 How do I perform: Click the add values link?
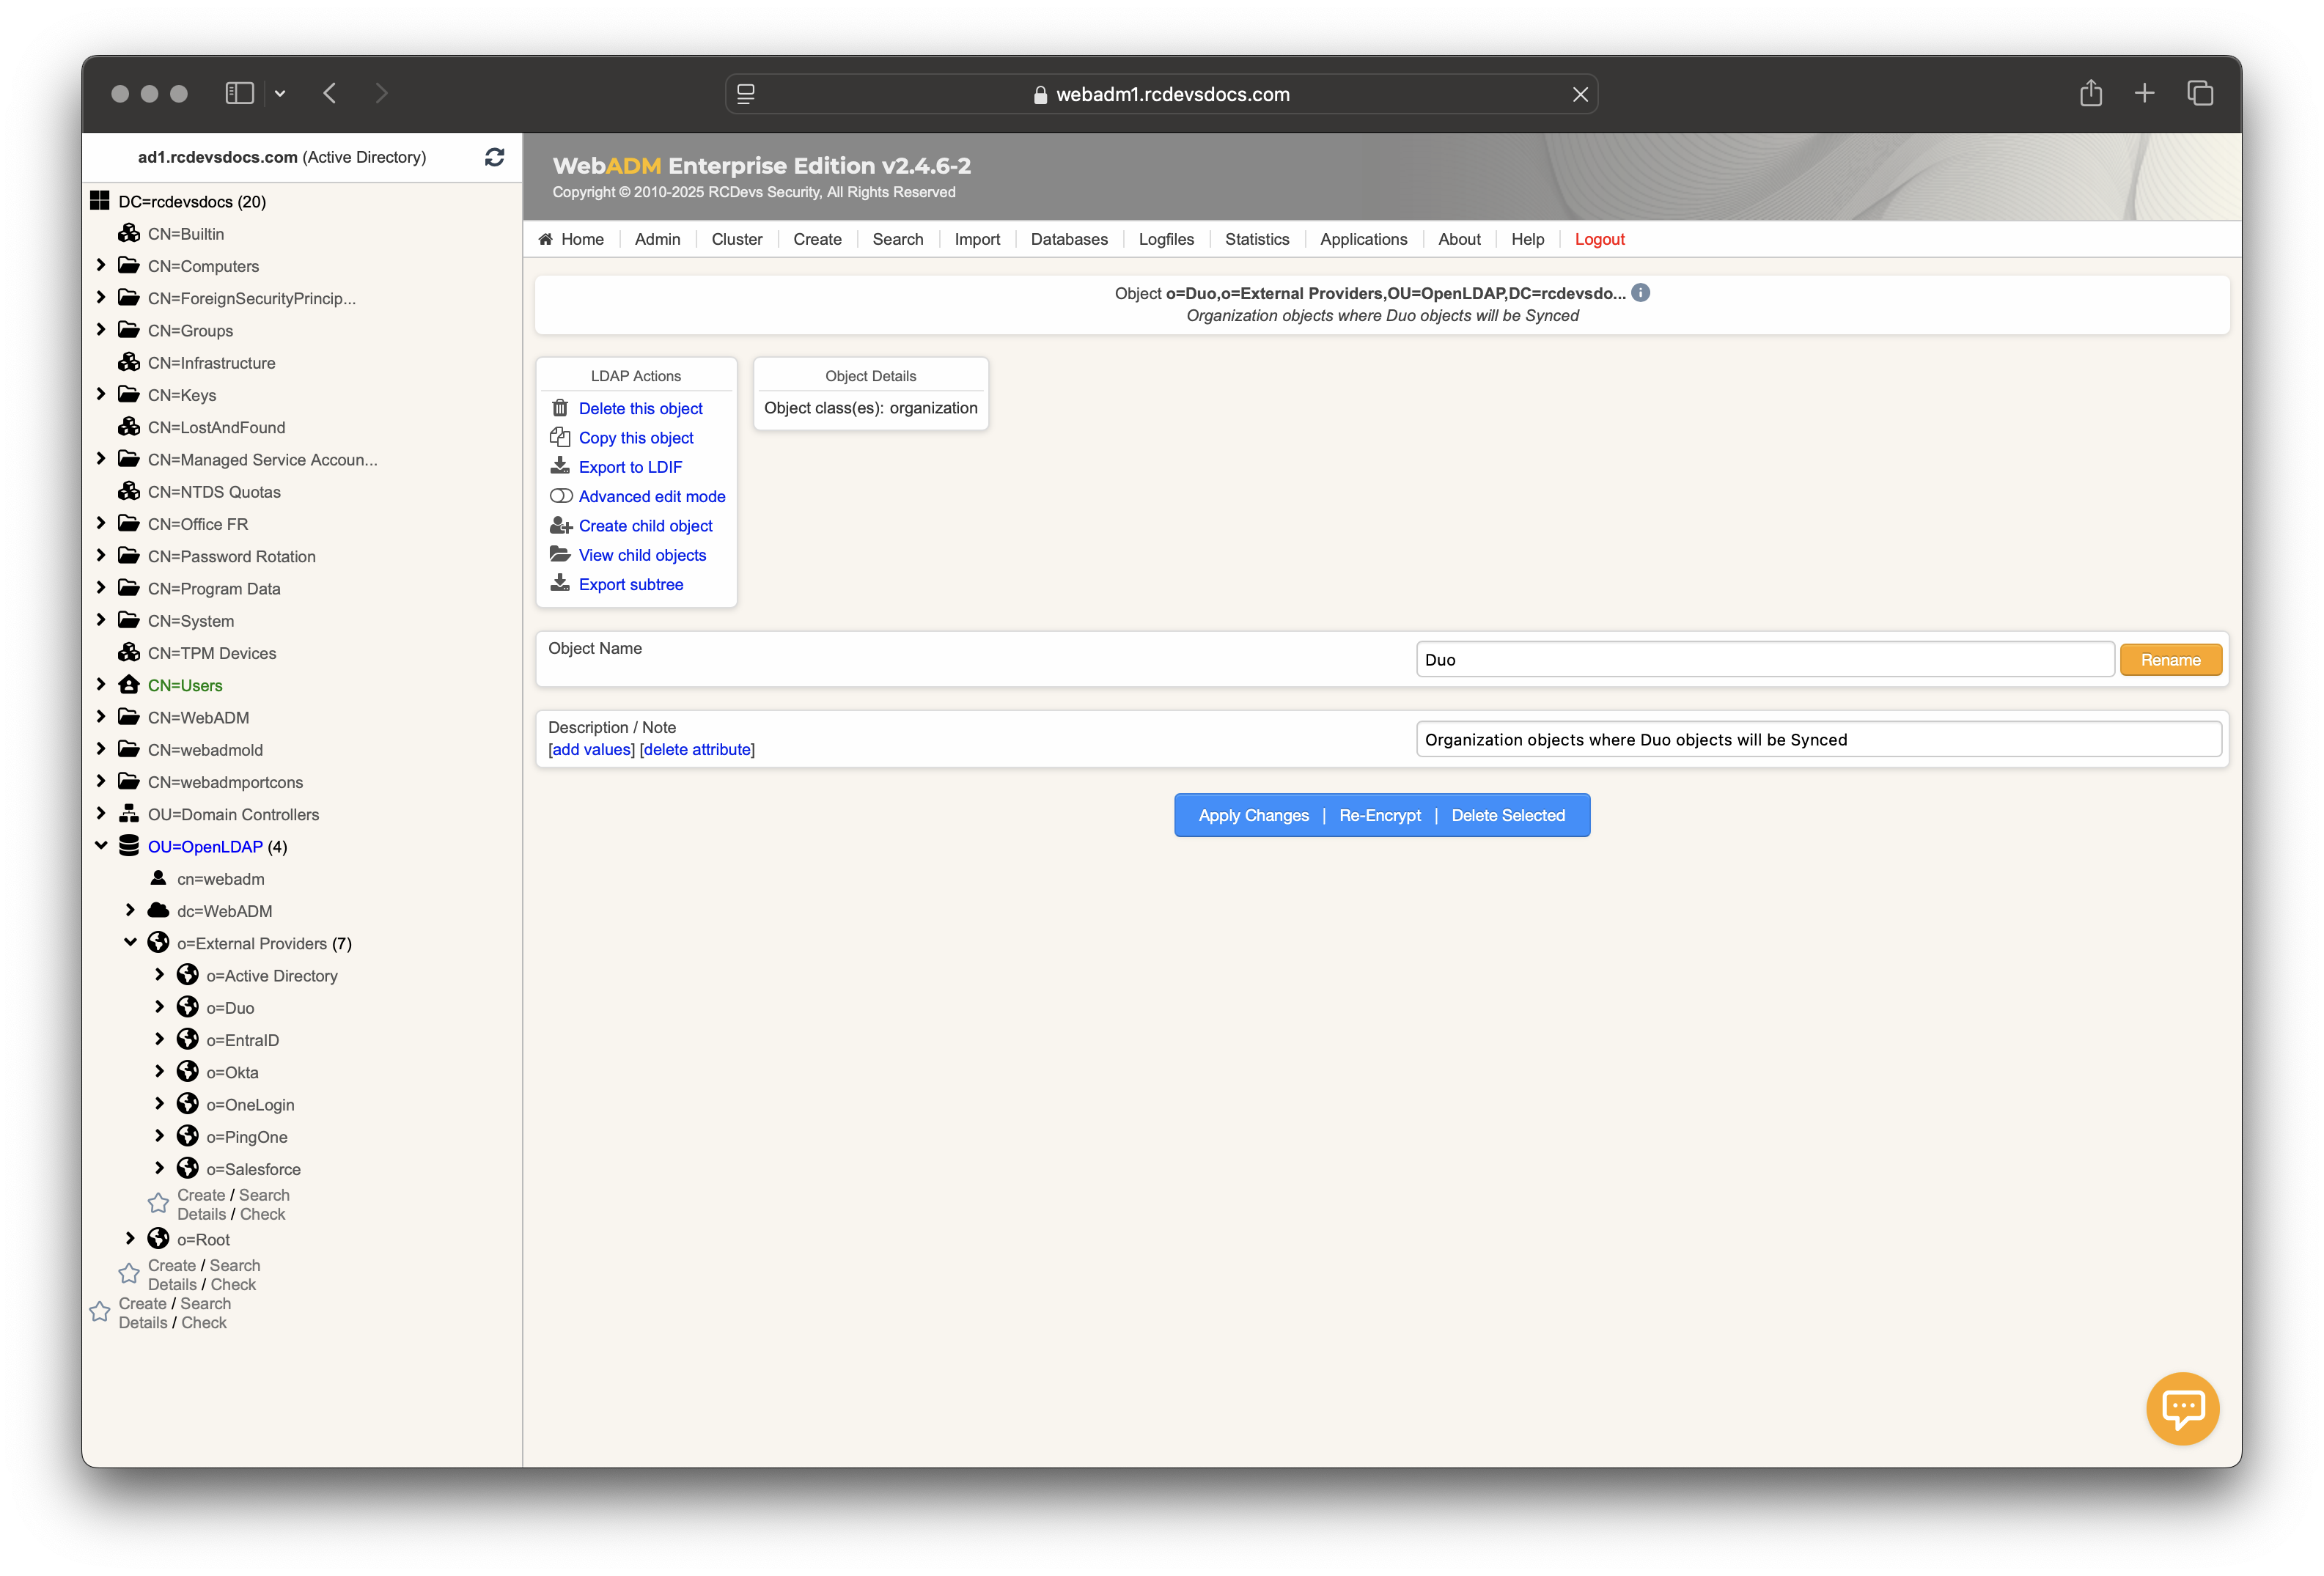tap(591, 749)
